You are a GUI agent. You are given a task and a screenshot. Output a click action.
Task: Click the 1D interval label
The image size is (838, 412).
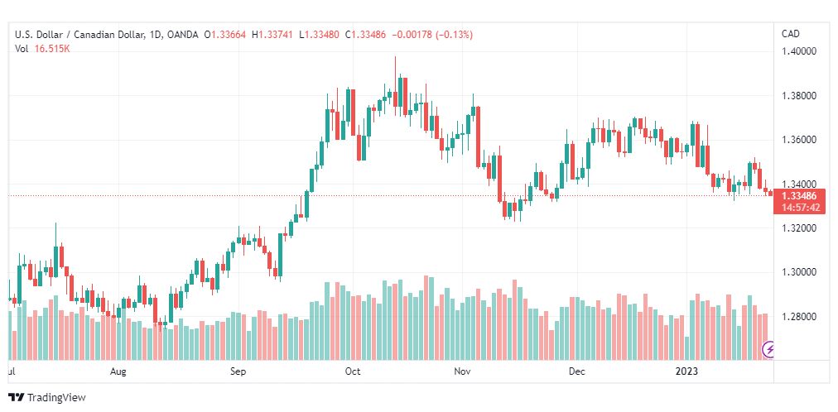(154, 36)
